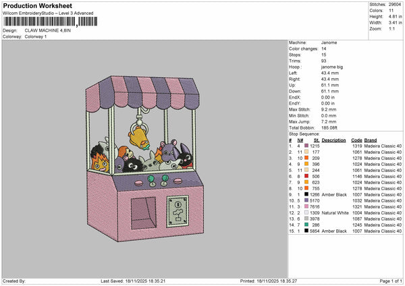Click the Brand column header
Screen dimensions: 405x286
(x=371, y=140)
